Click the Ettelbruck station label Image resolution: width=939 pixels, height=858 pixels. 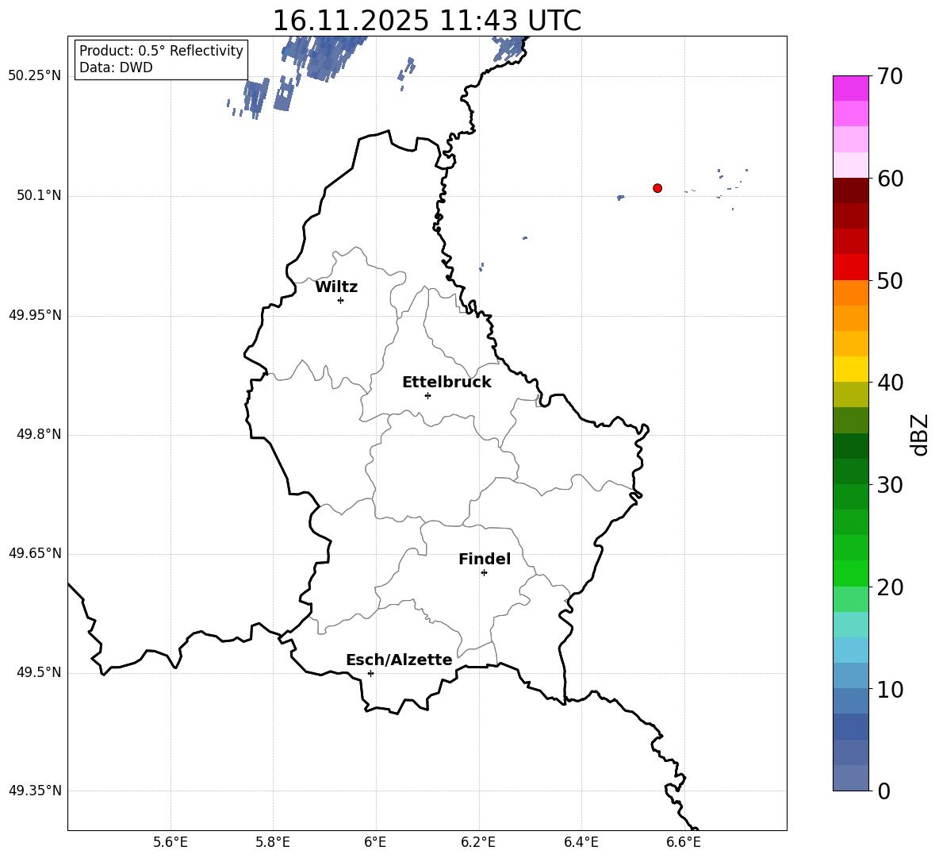pos(447,383)
